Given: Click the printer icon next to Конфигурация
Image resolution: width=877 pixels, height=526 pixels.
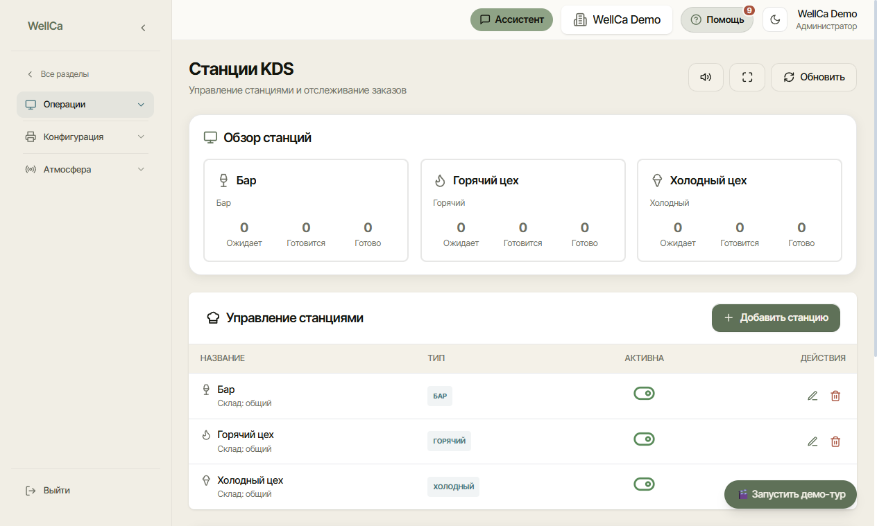Looking at the screenshot, I should (x=31, y=137).
